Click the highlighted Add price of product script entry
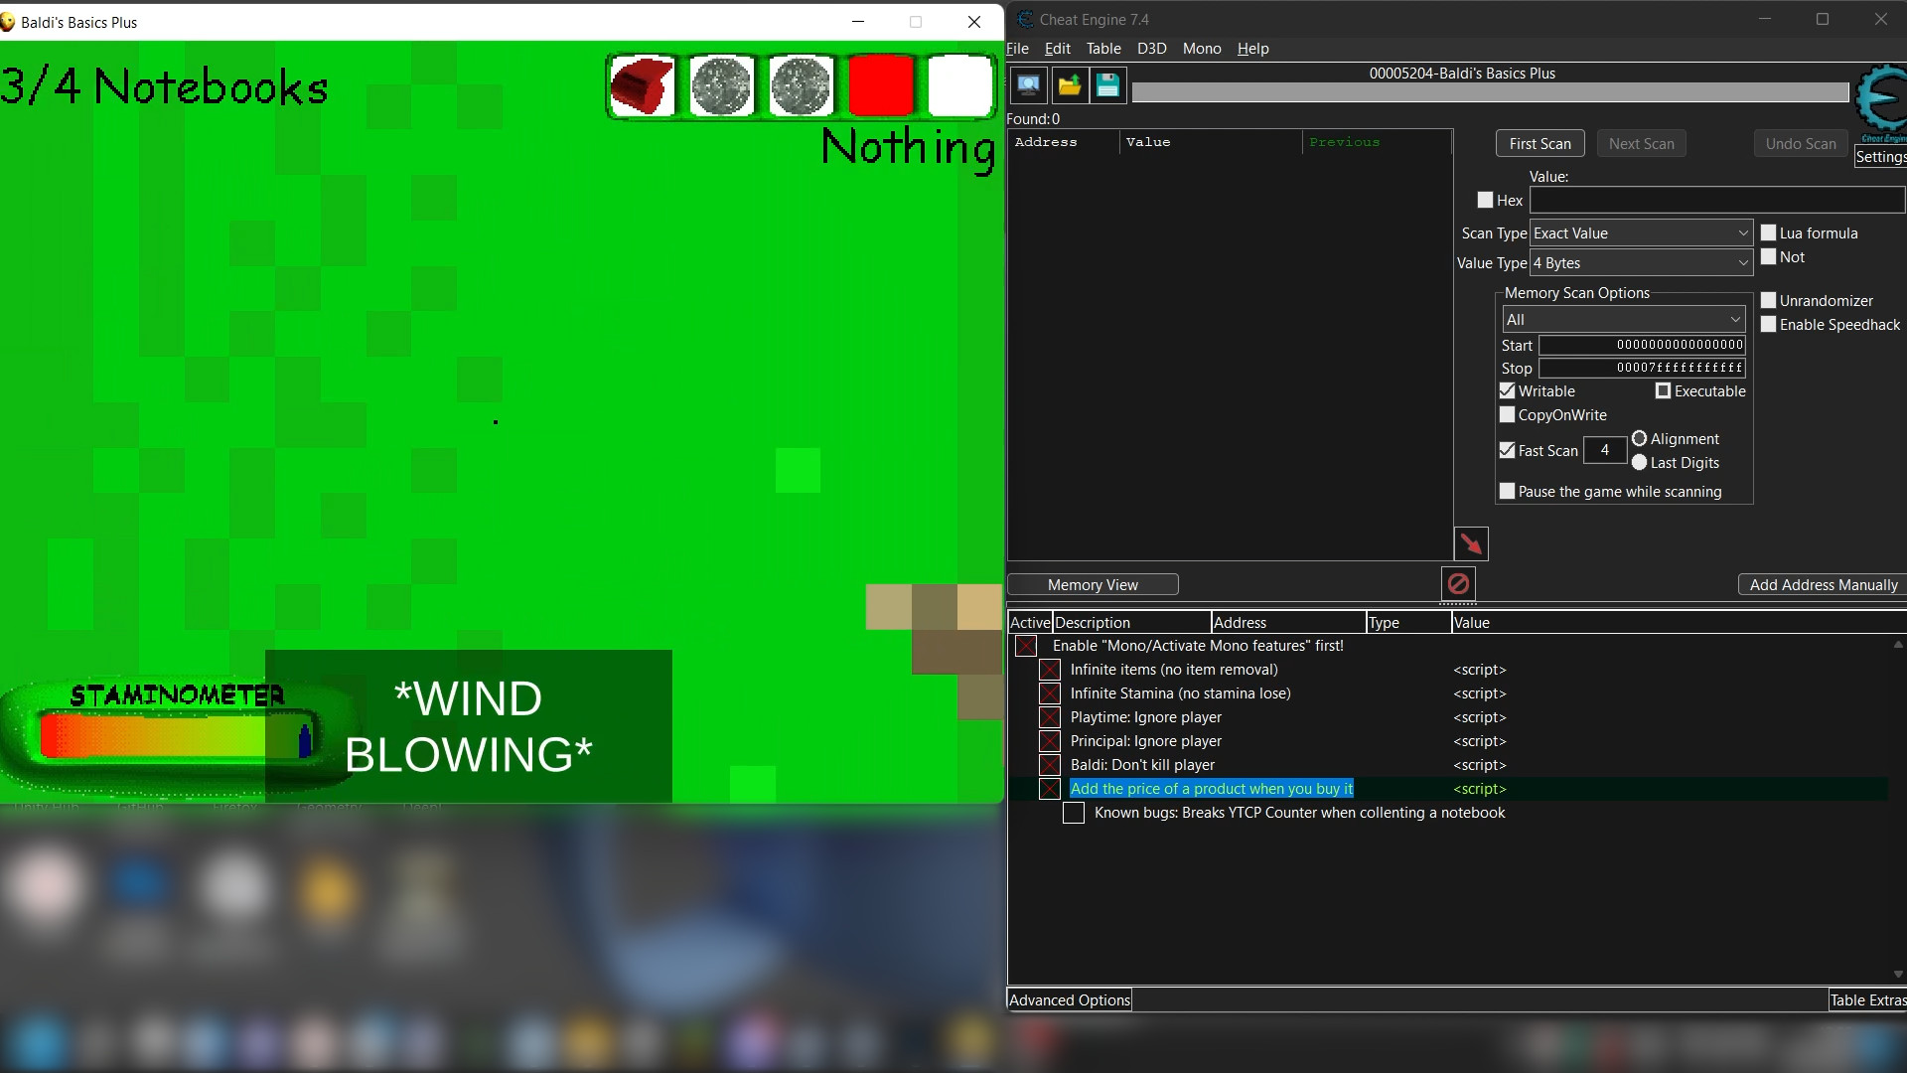The width and height of the screenshot is (1907, 1073). (1212, 788)
